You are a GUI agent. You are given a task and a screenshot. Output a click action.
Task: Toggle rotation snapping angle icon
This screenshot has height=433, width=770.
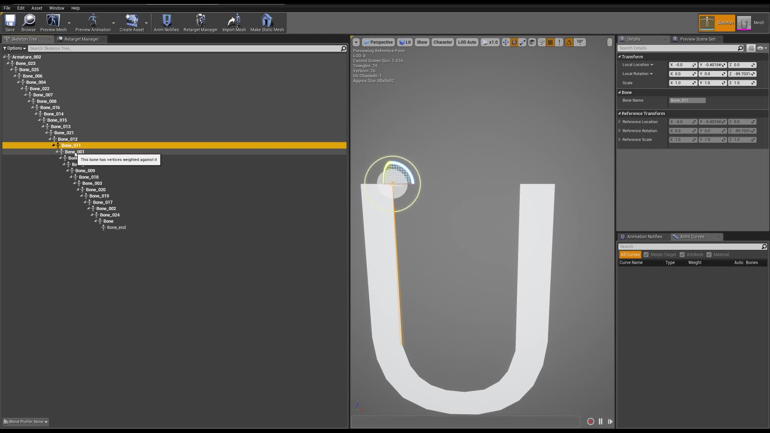click(569, 42)
